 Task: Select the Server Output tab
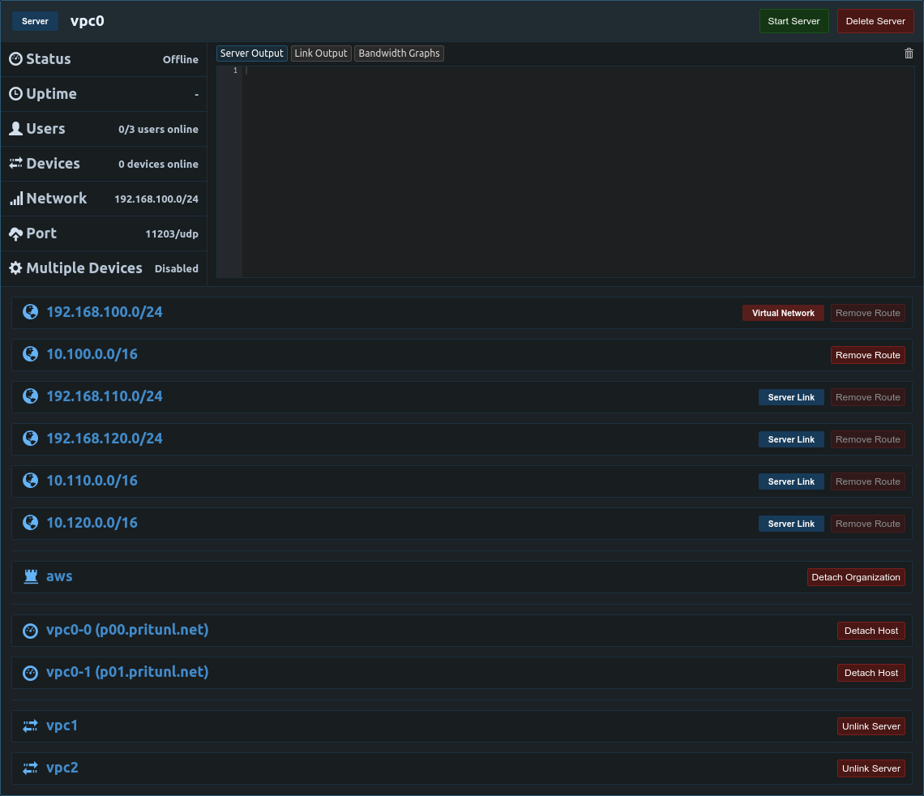(251, 53)
